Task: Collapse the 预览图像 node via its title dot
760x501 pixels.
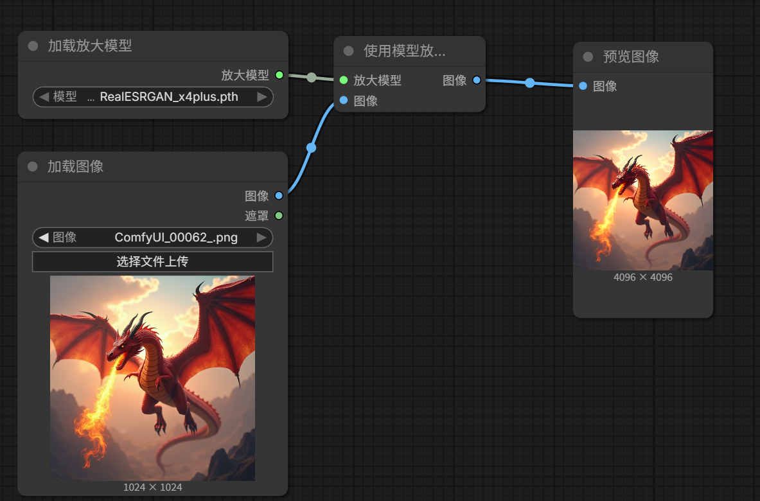Action: (x=588, y=57)
